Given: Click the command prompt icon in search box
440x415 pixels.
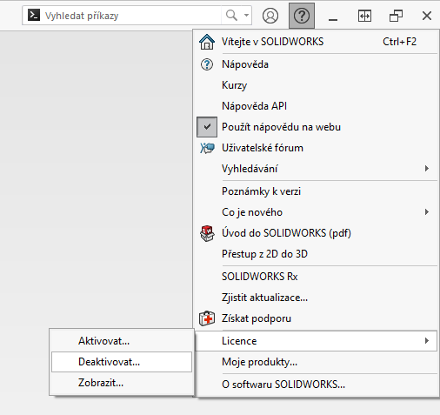Looking at the screenshot, I should 34,15.
